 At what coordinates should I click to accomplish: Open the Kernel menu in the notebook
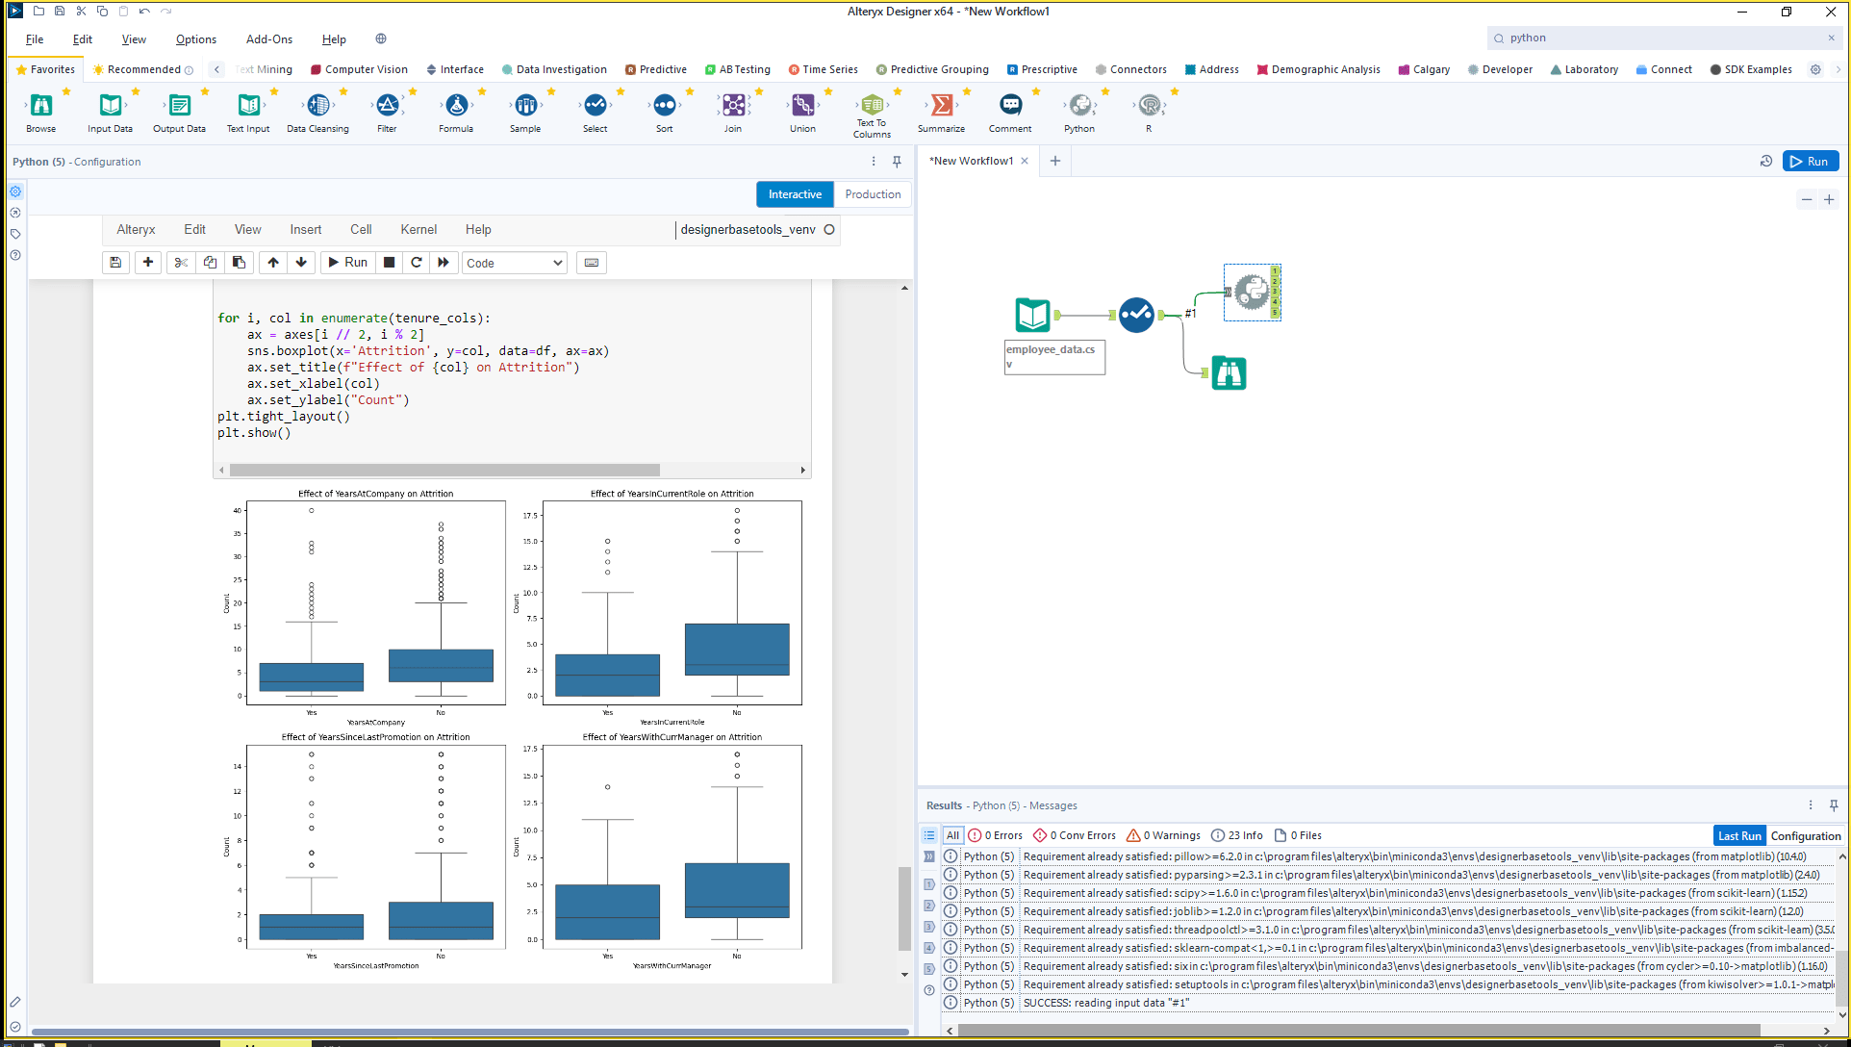tap(418, 229)
